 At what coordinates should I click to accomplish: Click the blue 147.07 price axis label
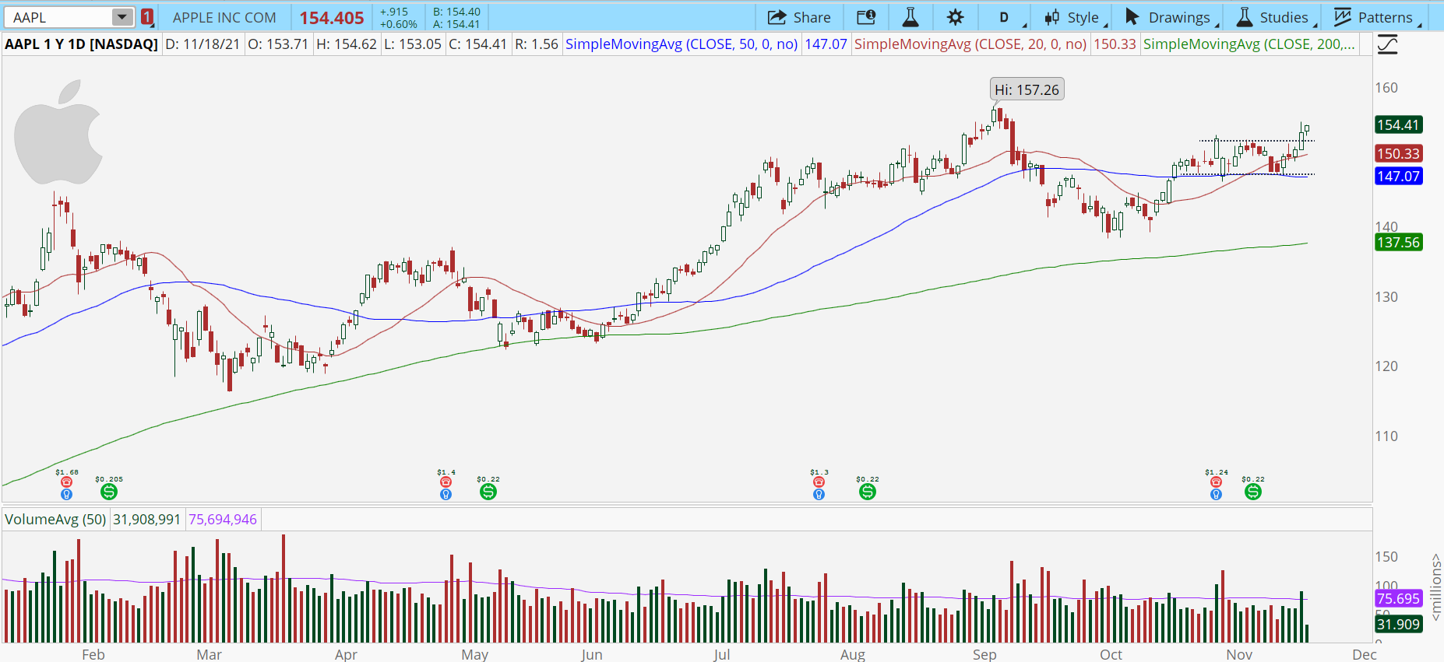coord(1399,177)
